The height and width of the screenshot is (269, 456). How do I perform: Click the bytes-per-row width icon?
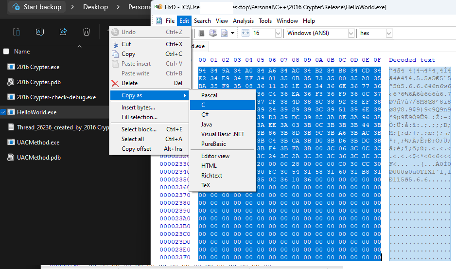[x=245, y=33]
